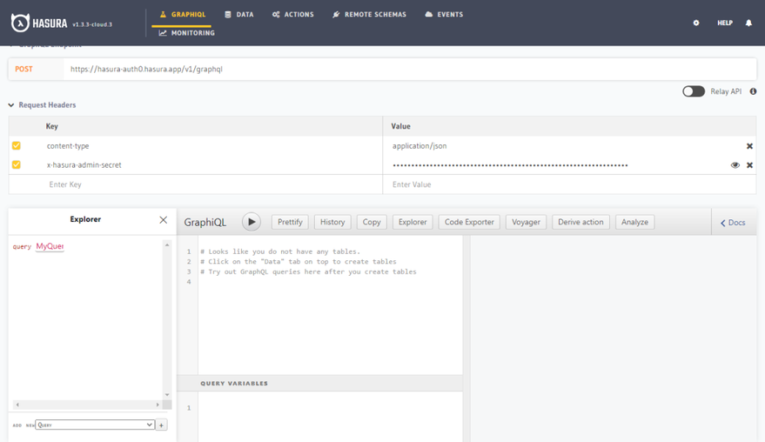Viewport: 765px width, 442px height.
Task: Switch to the GraphiQL tab
Action: click(182, 15)
